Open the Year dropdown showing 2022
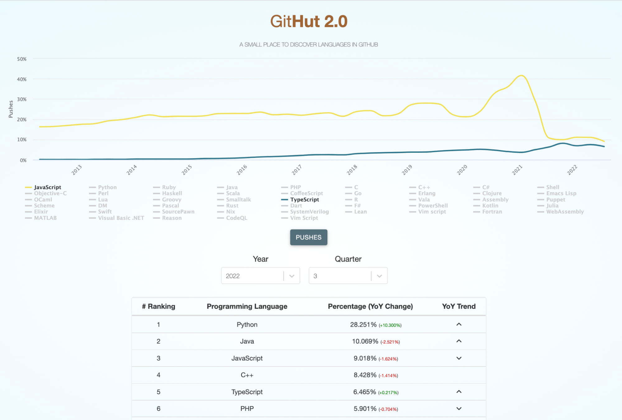The image size is (622, 420). click(x=260, y=276)
